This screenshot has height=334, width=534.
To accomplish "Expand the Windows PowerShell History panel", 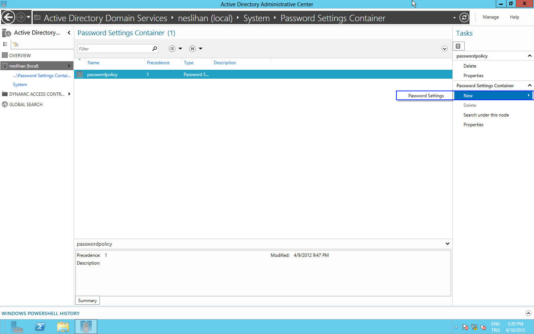I will point(528,313).
